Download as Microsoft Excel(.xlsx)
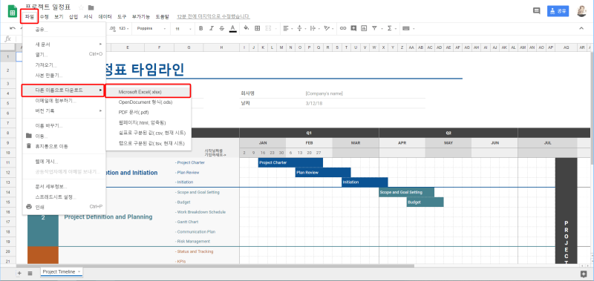Screen dimensions: 594x281 point(148,91)
